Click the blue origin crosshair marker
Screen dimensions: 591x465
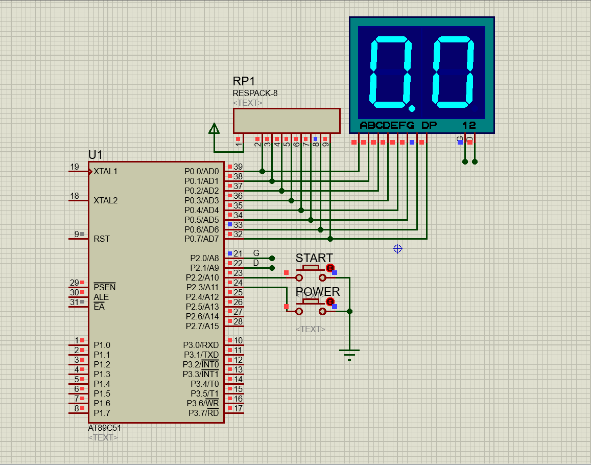coord(397,249)
